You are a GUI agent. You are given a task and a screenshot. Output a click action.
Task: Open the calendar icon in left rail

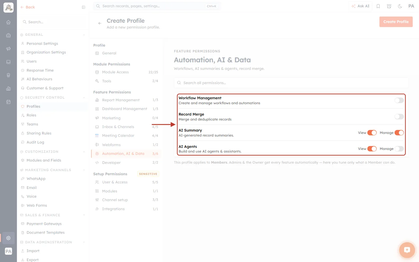[x=8, y=102]
